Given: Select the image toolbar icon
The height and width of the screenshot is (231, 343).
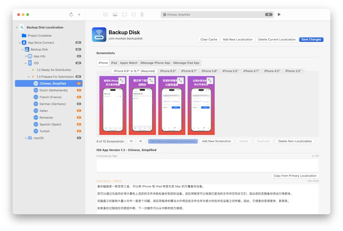Looking at the screenshot, I should click(x=115, y=14).
